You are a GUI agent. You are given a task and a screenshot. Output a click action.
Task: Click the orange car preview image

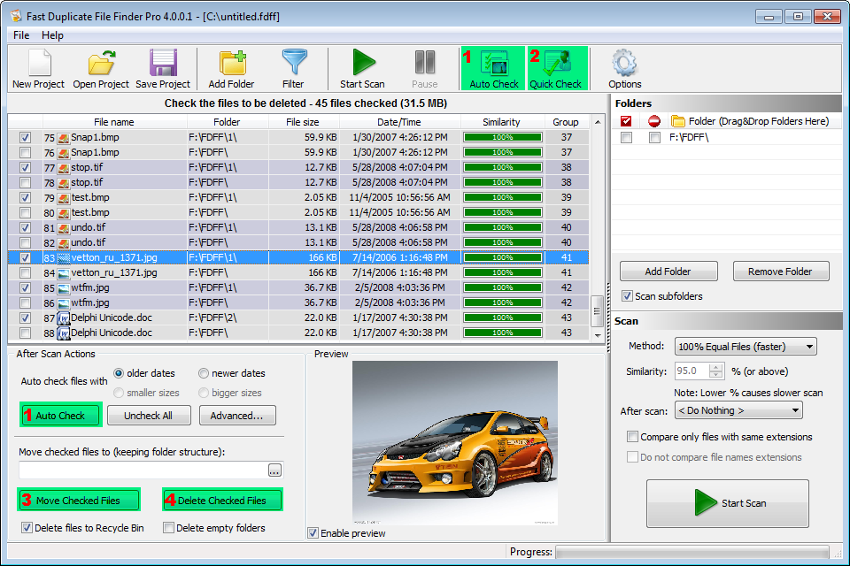455,443
